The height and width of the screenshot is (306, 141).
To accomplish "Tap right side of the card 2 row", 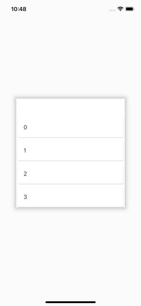I will [109, 174].
